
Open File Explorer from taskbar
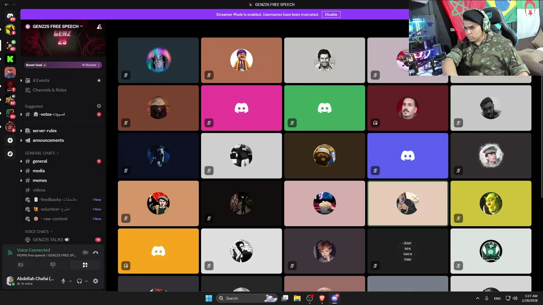click(x=297, y=298)
